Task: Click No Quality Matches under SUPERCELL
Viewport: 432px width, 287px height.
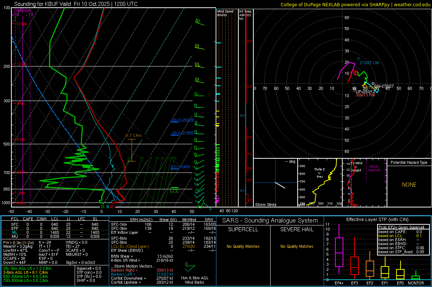Action: coord(243,246)
